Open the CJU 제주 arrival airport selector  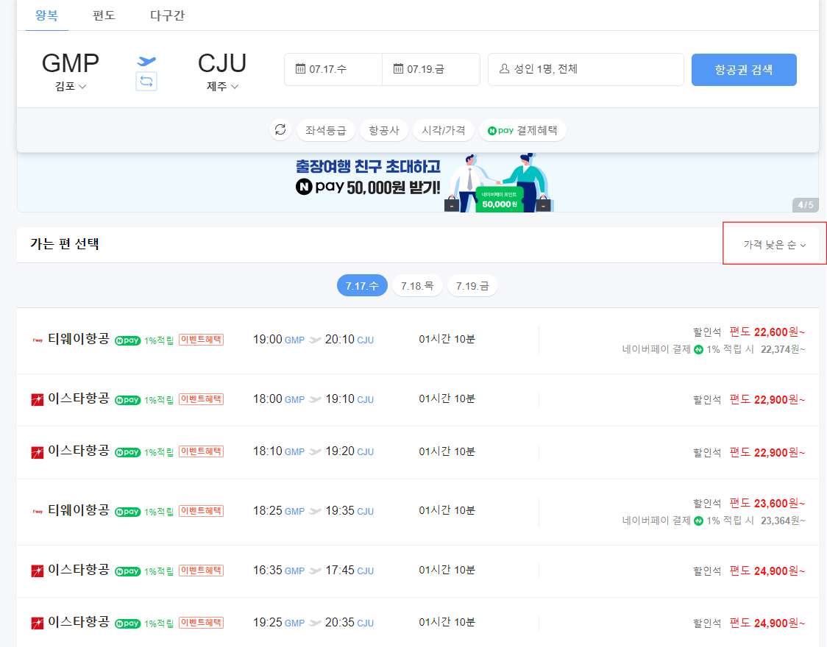pyautogui.click(x=222, y=71)
